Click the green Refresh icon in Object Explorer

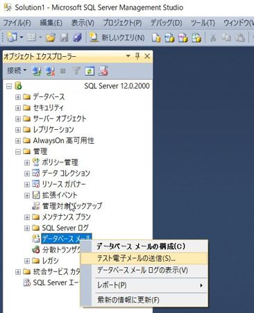click(x=90, y=71)
